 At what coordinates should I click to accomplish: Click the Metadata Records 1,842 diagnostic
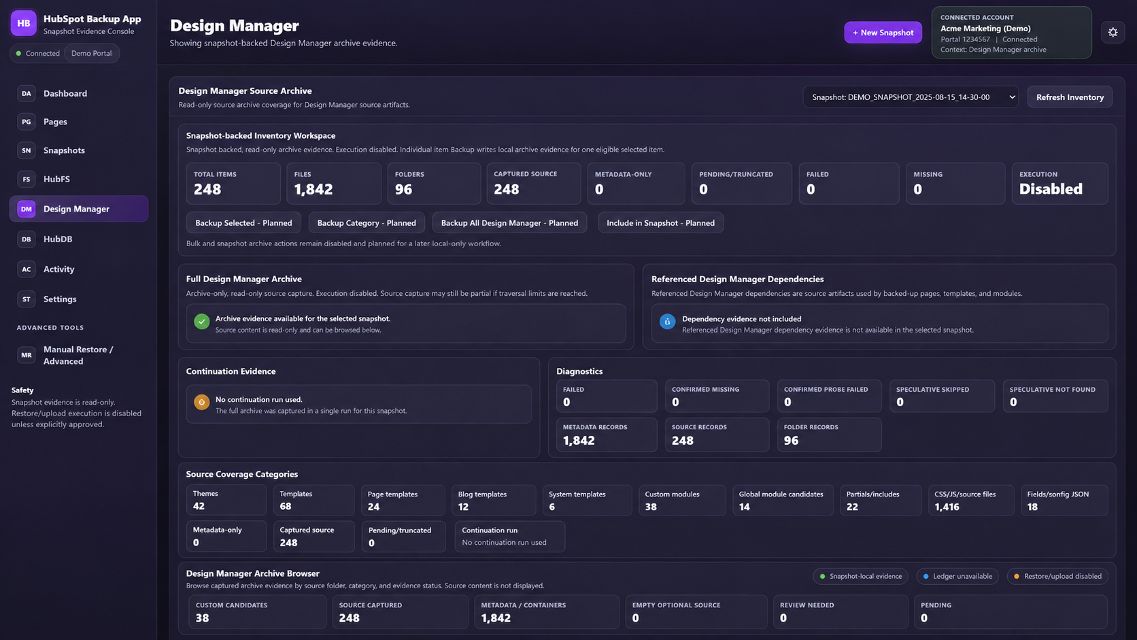(607, 434)
